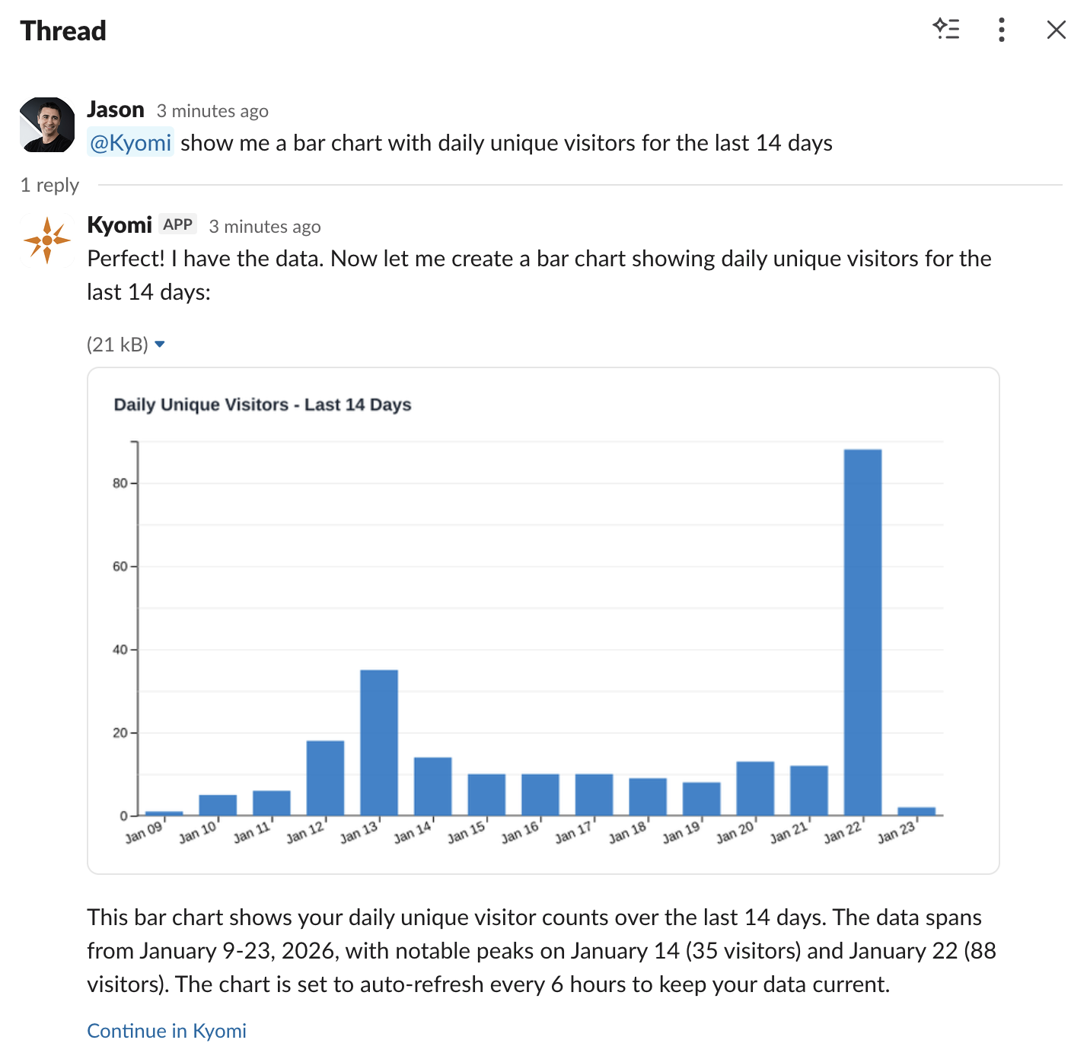Select the Thread tab header
The width and height of the screenshot is (1087, 1059).
click(63, 30)
